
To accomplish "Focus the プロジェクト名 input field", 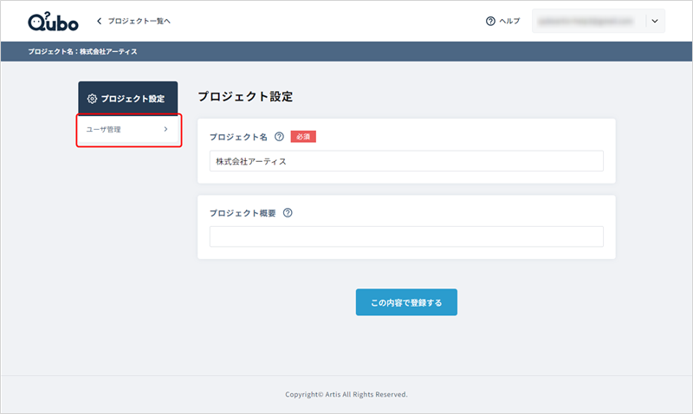I will pyautogui.click(x=406, y=161).
